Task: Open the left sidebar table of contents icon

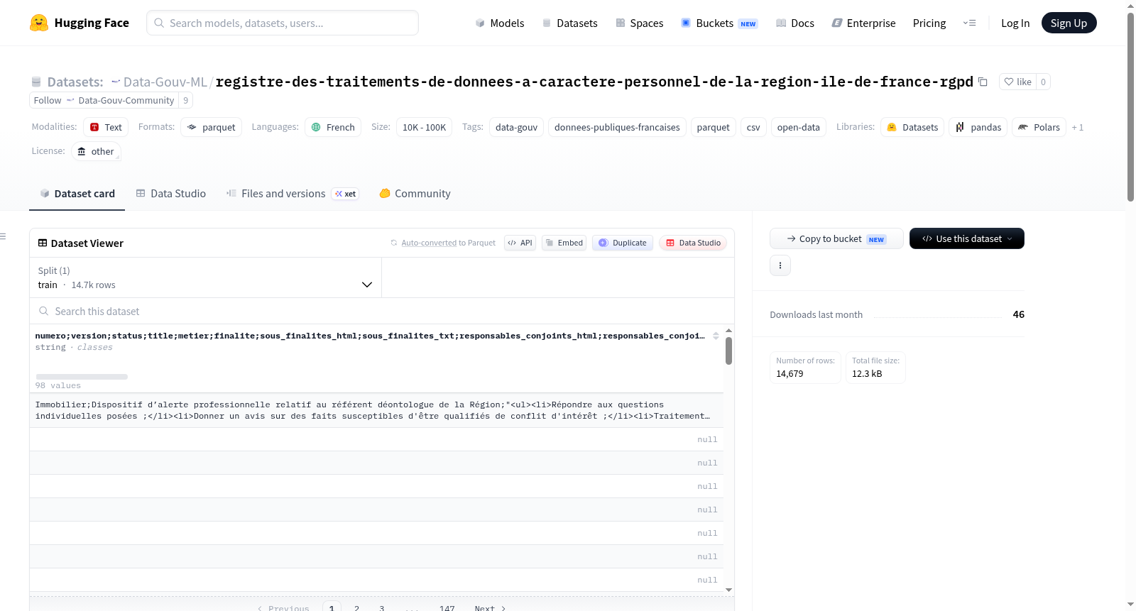Action: click(3, 236)
